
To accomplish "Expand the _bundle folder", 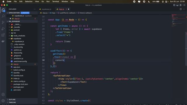I will coord(17,27).
